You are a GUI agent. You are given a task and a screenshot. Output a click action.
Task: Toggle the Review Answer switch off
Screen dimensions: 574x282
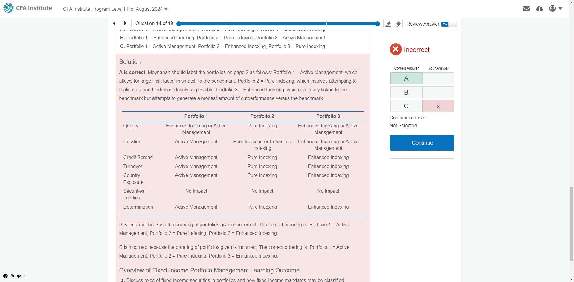(448, 24)
